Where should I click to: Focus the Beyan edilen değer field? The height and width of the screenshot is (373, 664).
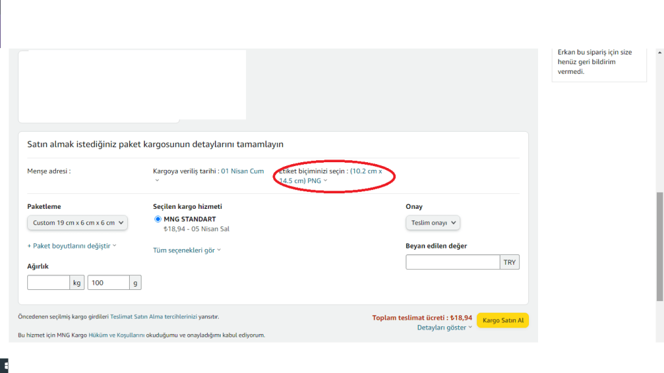pyautogui.click(x=452, y=262)
